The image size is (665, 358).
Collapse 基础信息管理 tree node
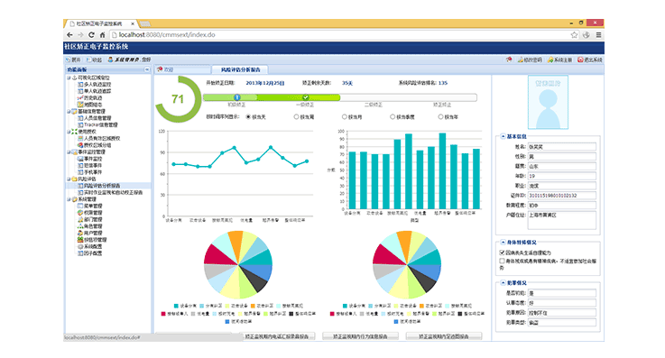click(x=69, y=112)
